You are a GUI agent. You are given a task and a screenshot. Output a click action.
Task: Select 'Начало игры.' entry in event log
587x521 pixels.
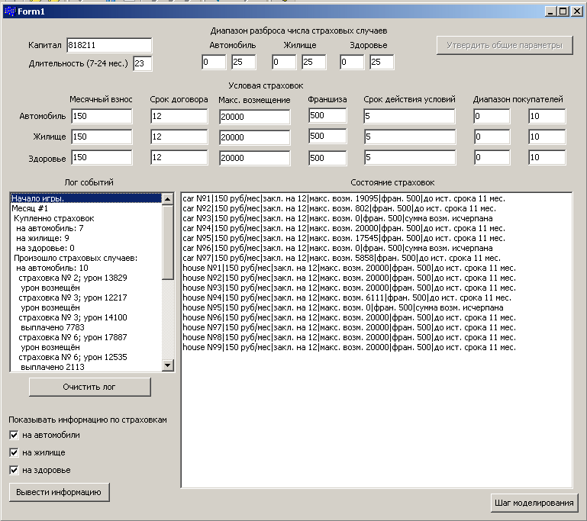tap(85, 198)
